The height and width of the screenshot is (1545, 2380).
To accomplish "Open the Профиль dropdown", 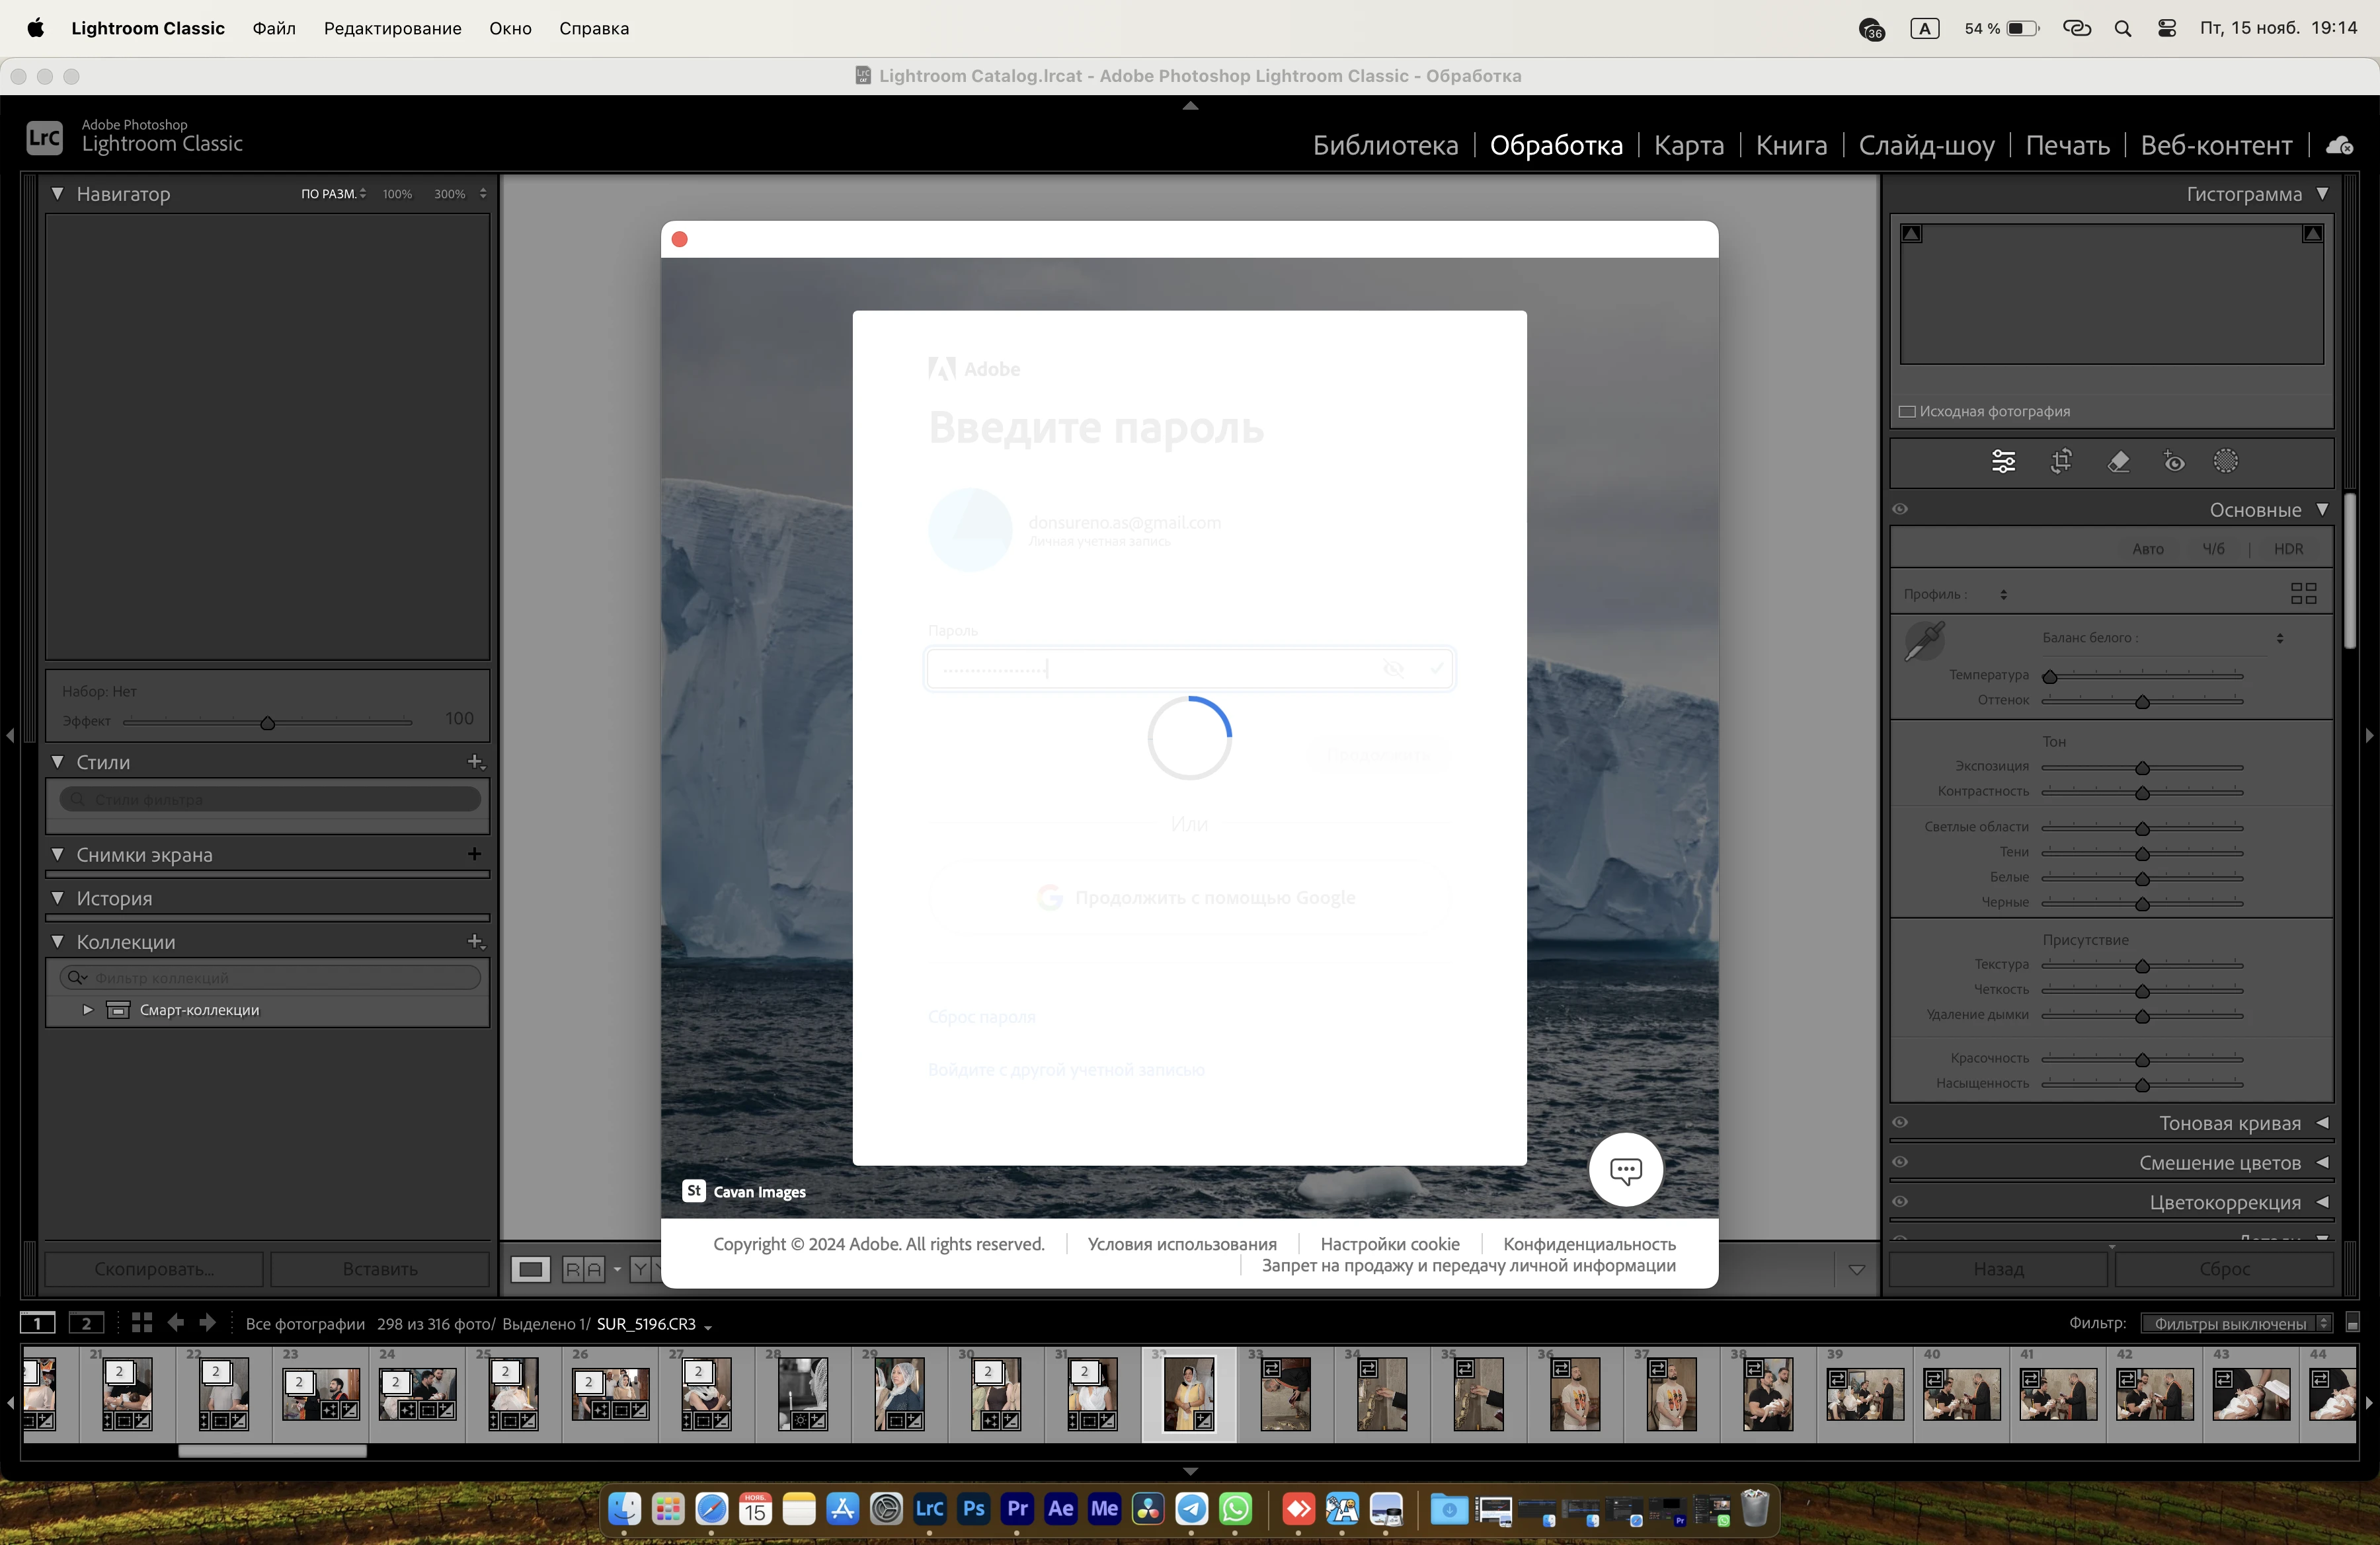I will [x=2003, y=595].
